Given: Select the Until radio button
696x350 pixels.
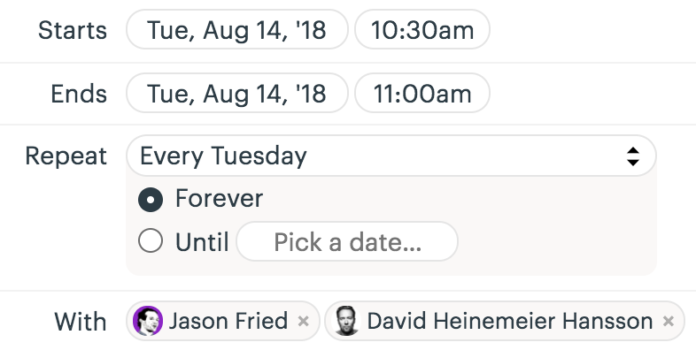Looking at the screenshot, I should (151, 241).
